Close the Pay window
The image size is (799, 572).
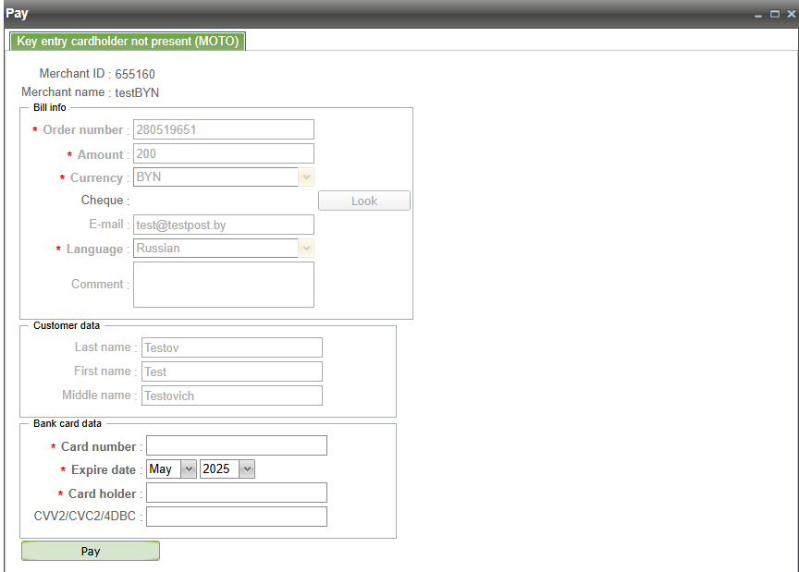point(790,14)
